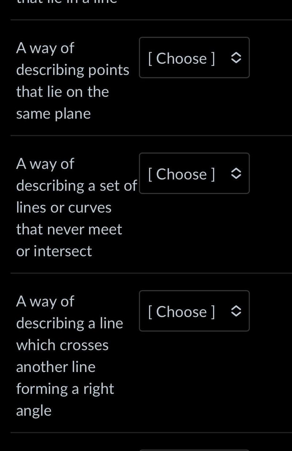
Task: Open the dropdown for the parallel lines definition
Action: (x=194, y=173)
